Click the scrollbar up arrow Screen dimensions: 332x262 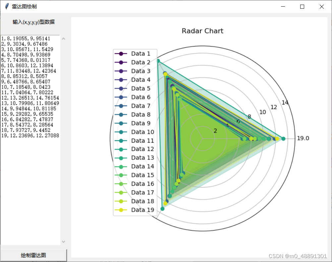[63, 38]
